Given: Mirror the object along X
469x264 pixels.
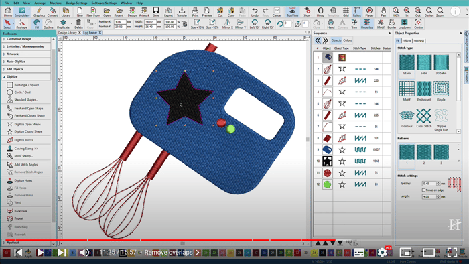Looking at the screenshot, I should [x=227, y=24].
